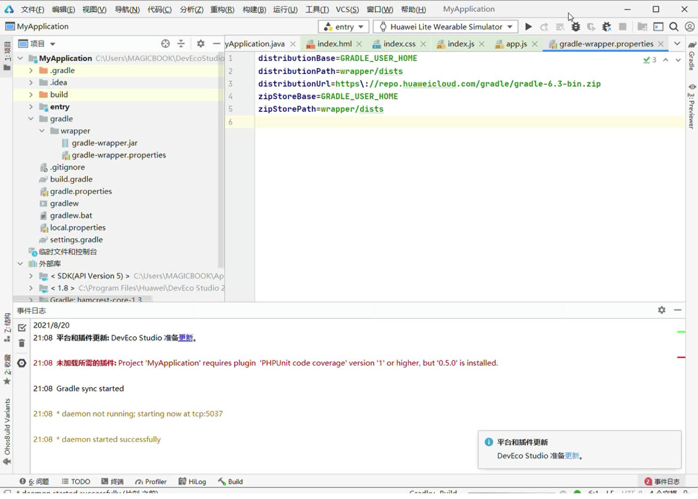Toggle the Problems tool window tab

[x=35, y=481]
